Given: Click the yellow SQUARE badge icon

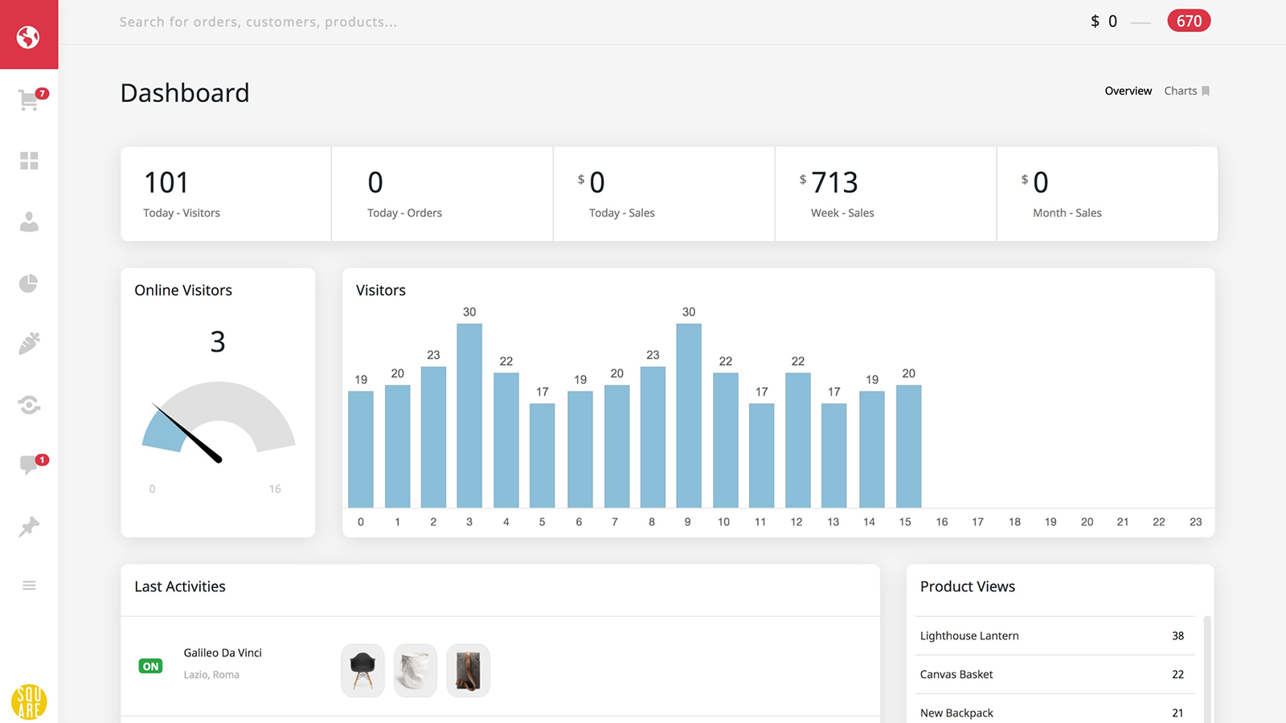Looking at the screenshot, I should (x=29, y=702).
